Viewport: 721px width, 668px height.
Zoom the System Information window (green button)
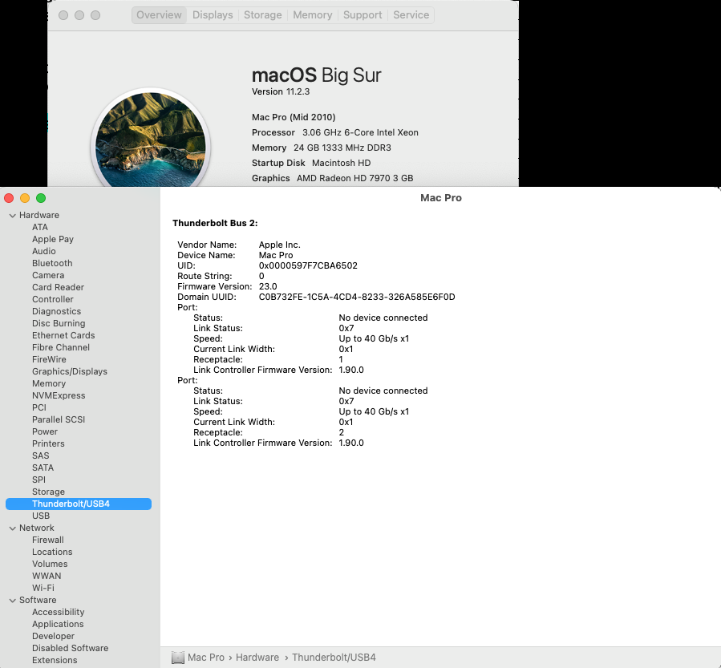41,198
